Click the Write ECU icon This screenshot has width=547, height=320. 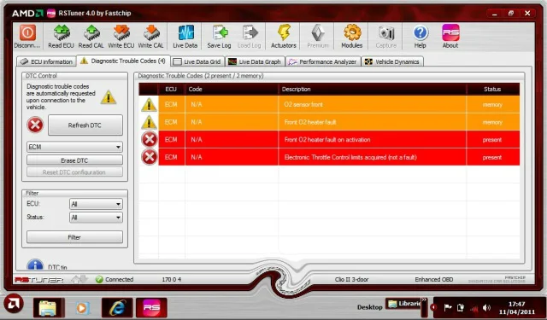click(x=121, y=33)
